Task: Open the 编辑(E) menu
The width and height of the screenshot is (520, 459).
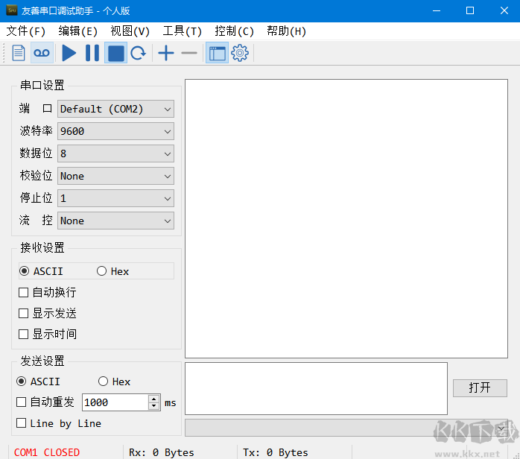Action: coord(77,31)
